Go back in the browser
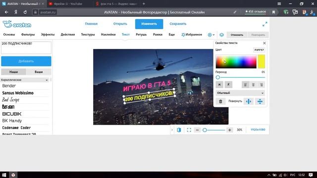The height and width of the screenshot is (178, 317). (x=6, y=12)
